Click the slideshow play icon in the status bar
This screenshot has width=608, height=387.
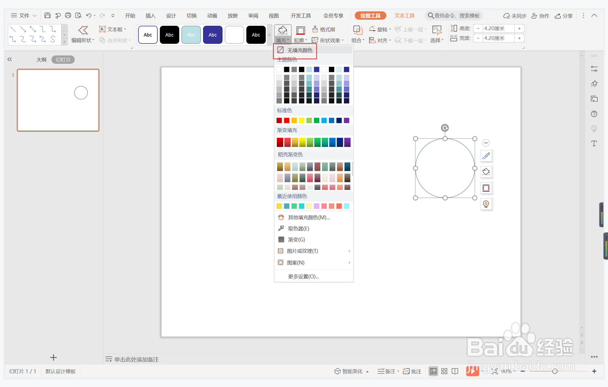(472, 371)
